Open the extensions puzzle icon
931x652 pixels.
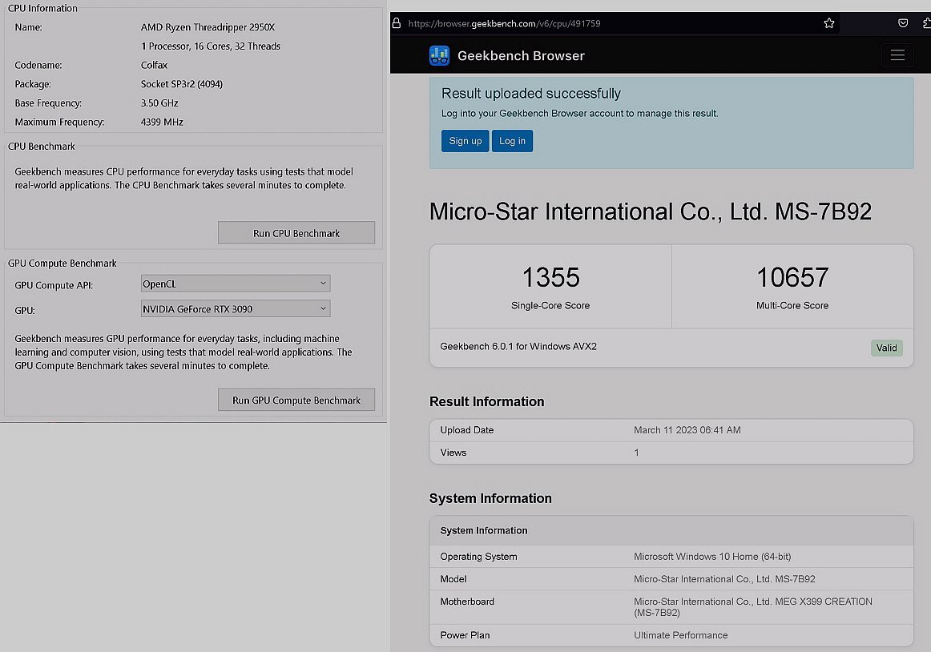tap(927, 23)
